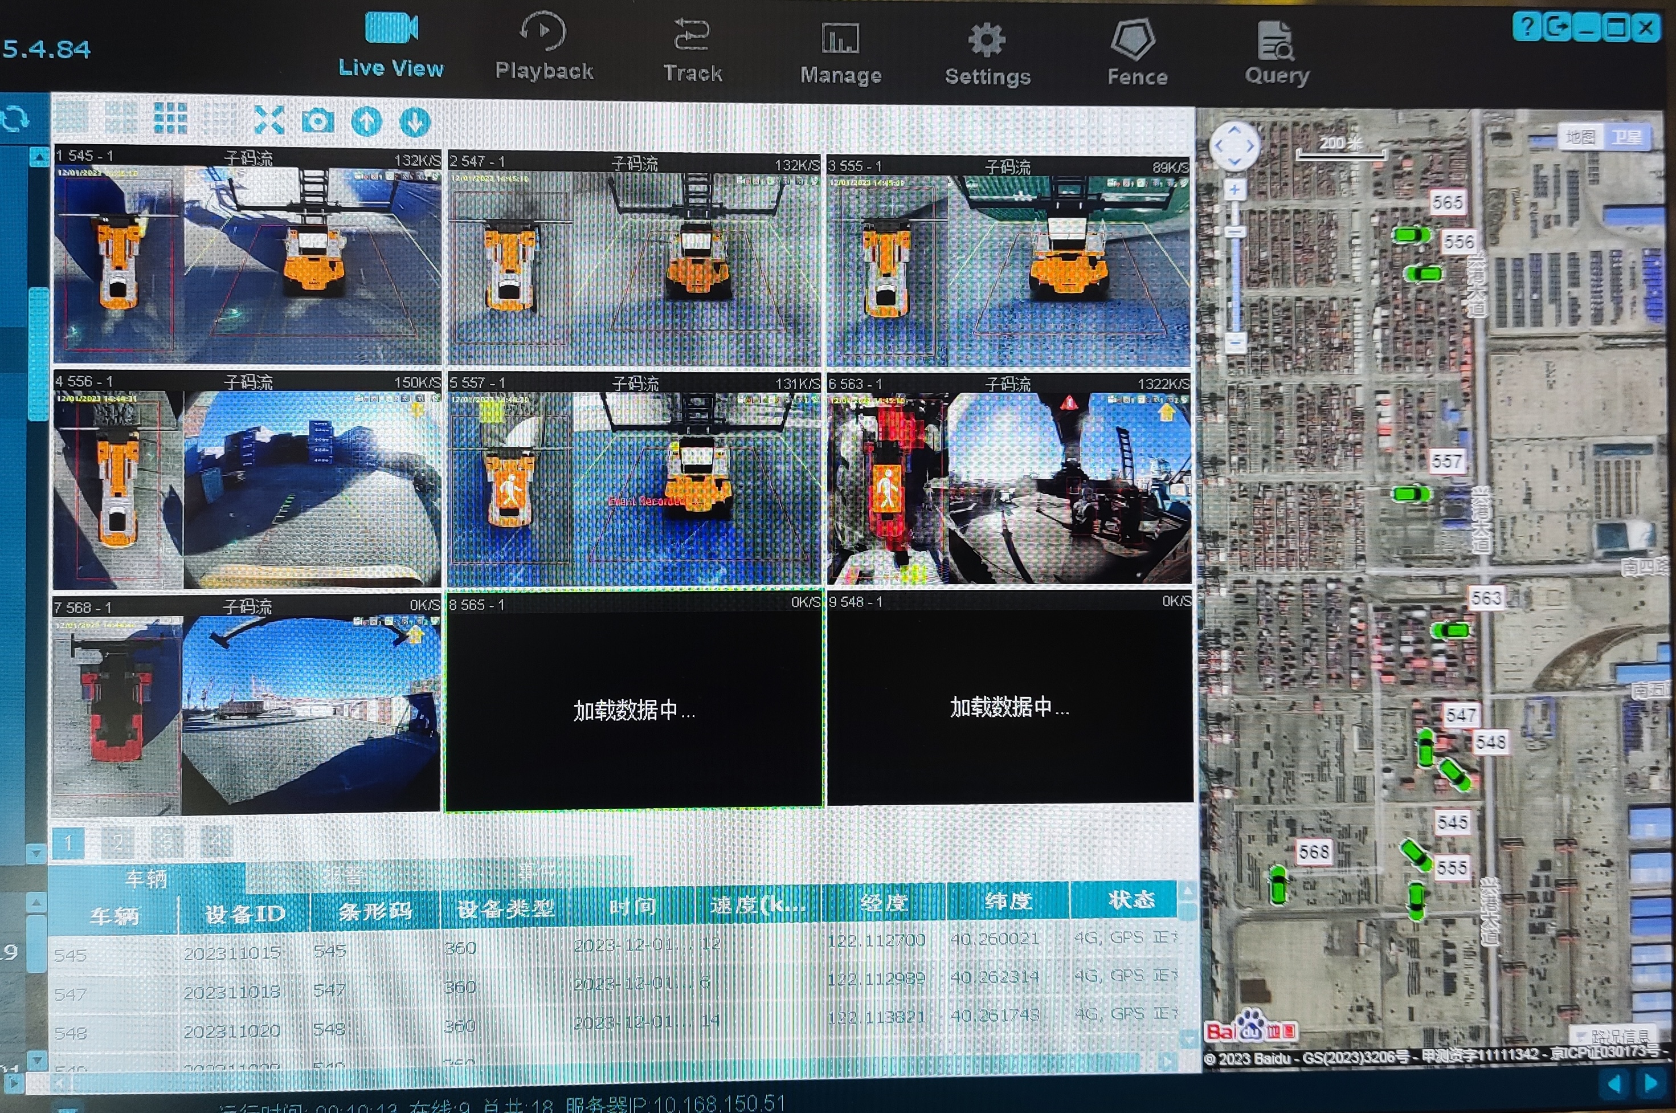
Task: Switch to the 事件 tab
Action: click(x=537, y=872)
